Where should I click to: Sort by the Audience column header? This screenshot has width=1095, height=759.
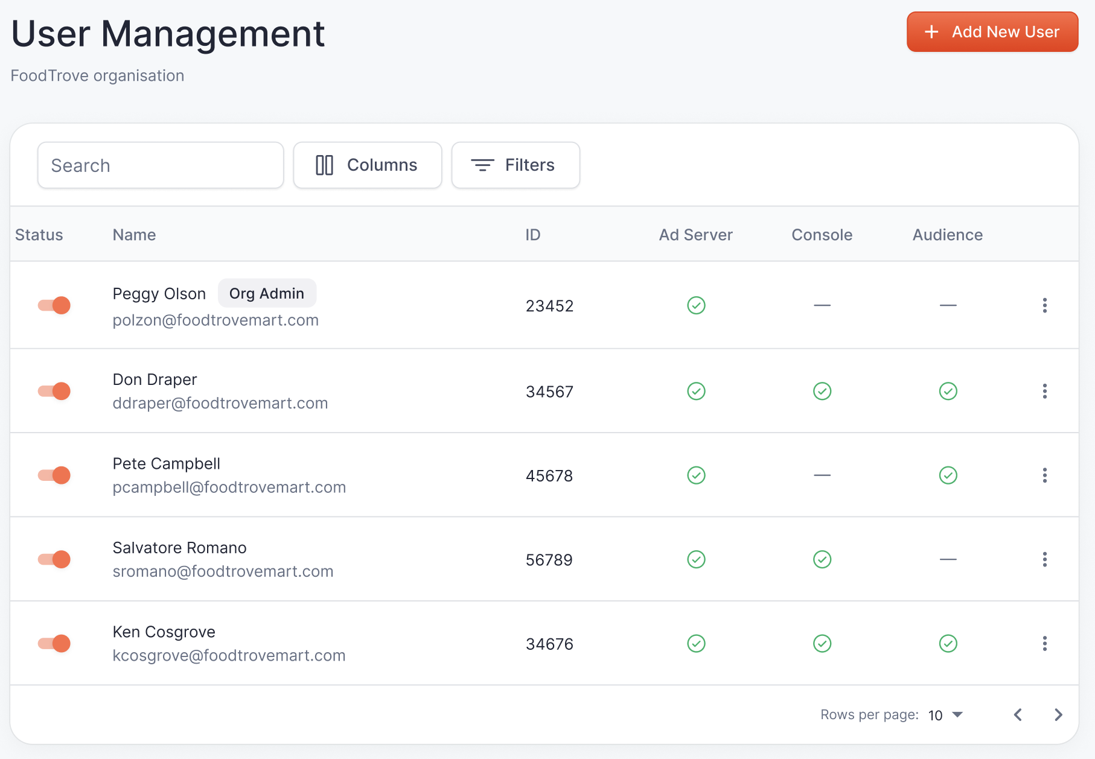pyautogui.click(x=948, y=235)
